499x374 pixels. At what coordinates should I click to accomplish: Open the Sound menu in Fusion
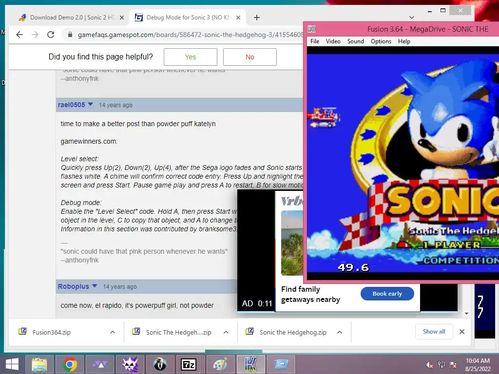click(355, 41)
